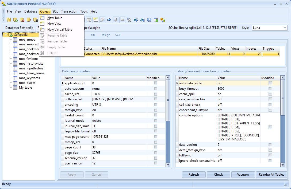
Task: Click the Edit Database icon with pencil
Action: click(x=29, y=20)
